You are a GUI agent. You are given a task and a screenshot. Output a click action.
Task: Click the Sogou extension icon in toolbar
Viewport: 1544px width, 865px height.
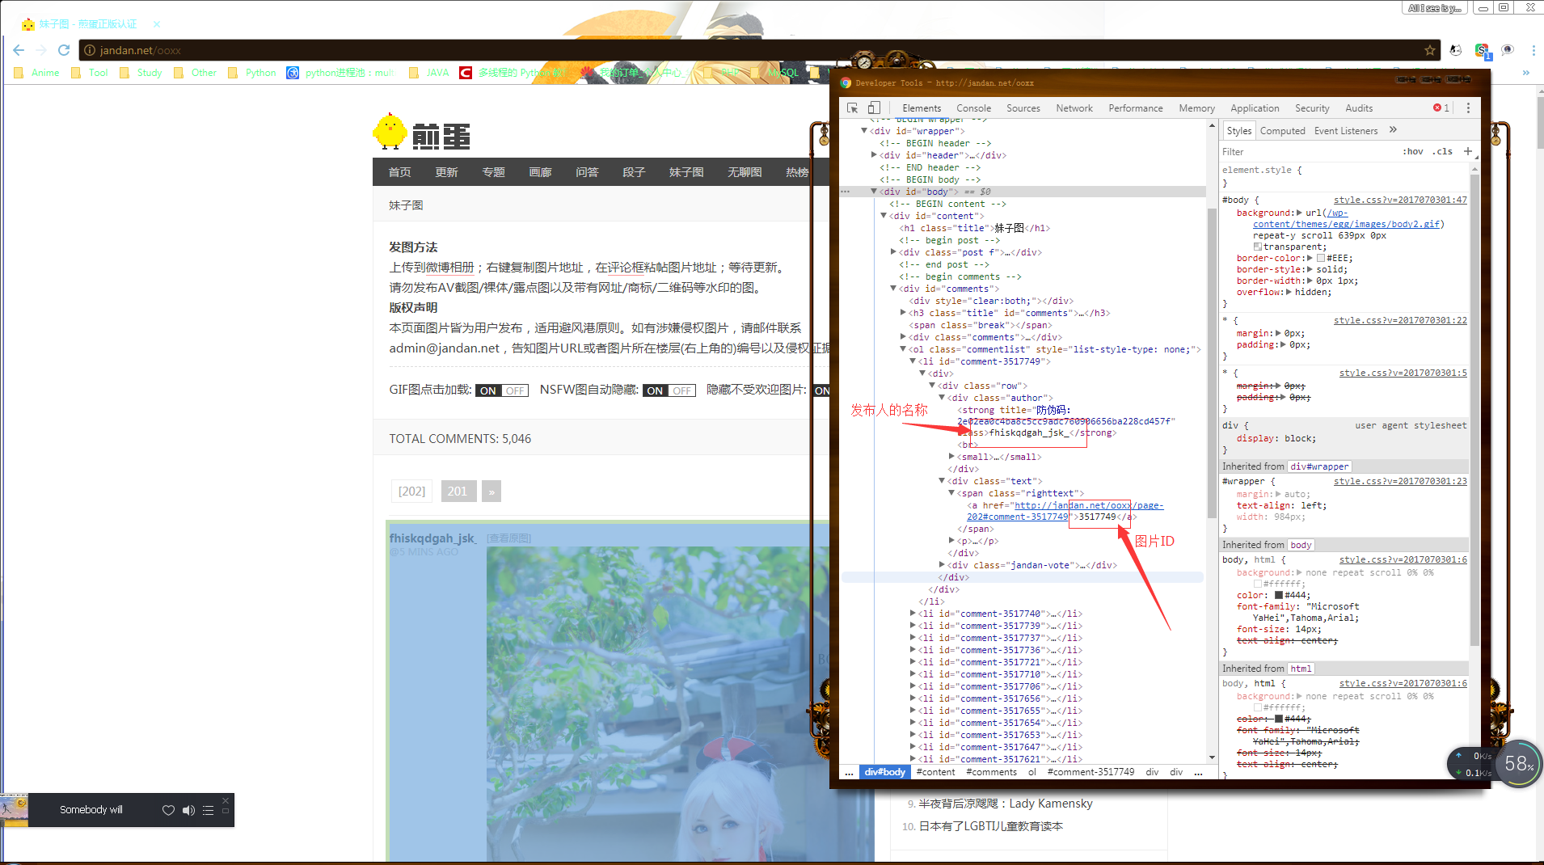click(x=1482, y=50)
